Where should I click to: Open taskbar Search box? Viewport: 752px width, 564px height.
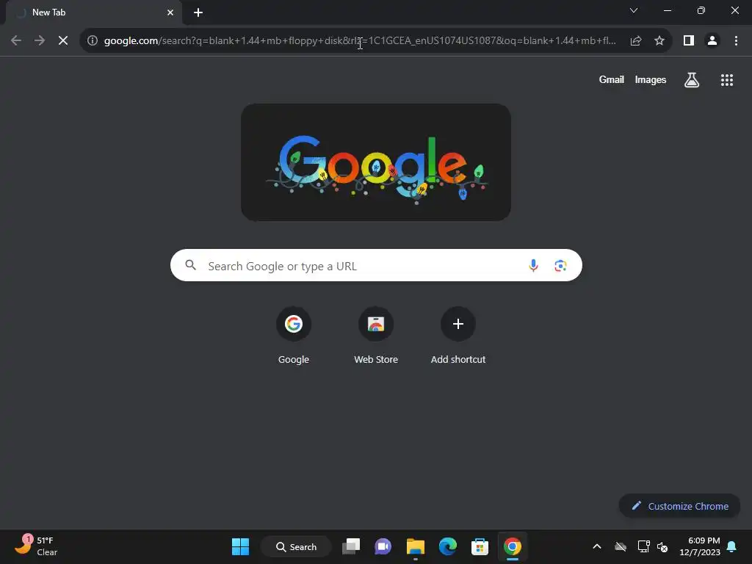(x=296, y=546)
